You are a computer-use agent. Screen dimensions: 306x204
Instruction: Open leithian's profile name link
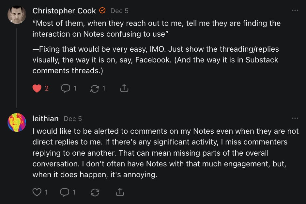tap(45, 118)
